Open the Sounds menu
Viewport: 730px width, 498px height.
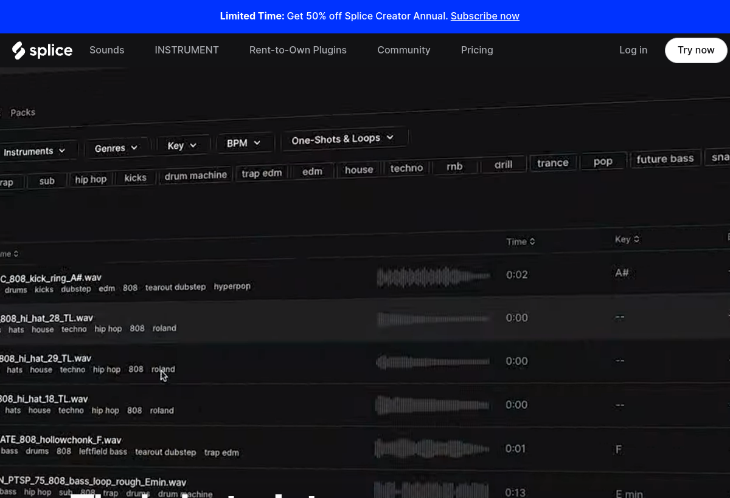pyautogui.click(x=107, y=50)
